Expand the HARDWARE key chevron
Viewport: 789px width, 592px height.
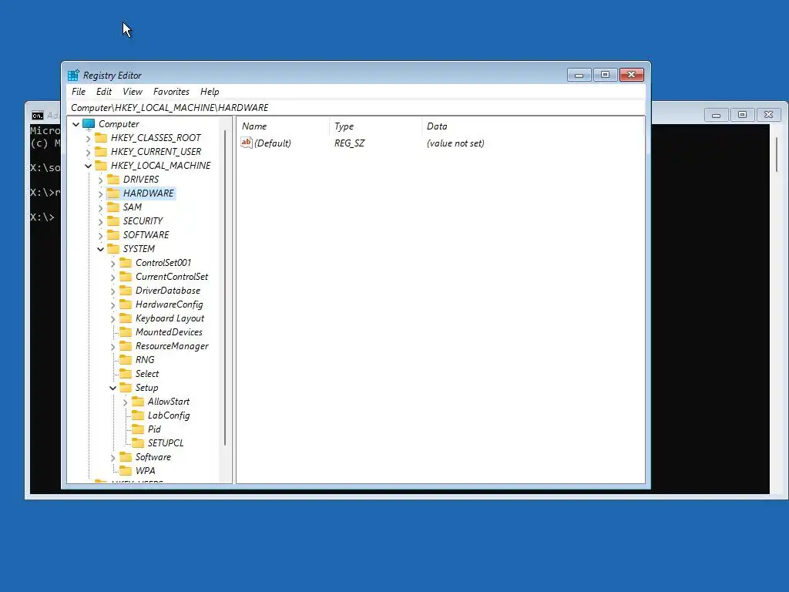101,193
